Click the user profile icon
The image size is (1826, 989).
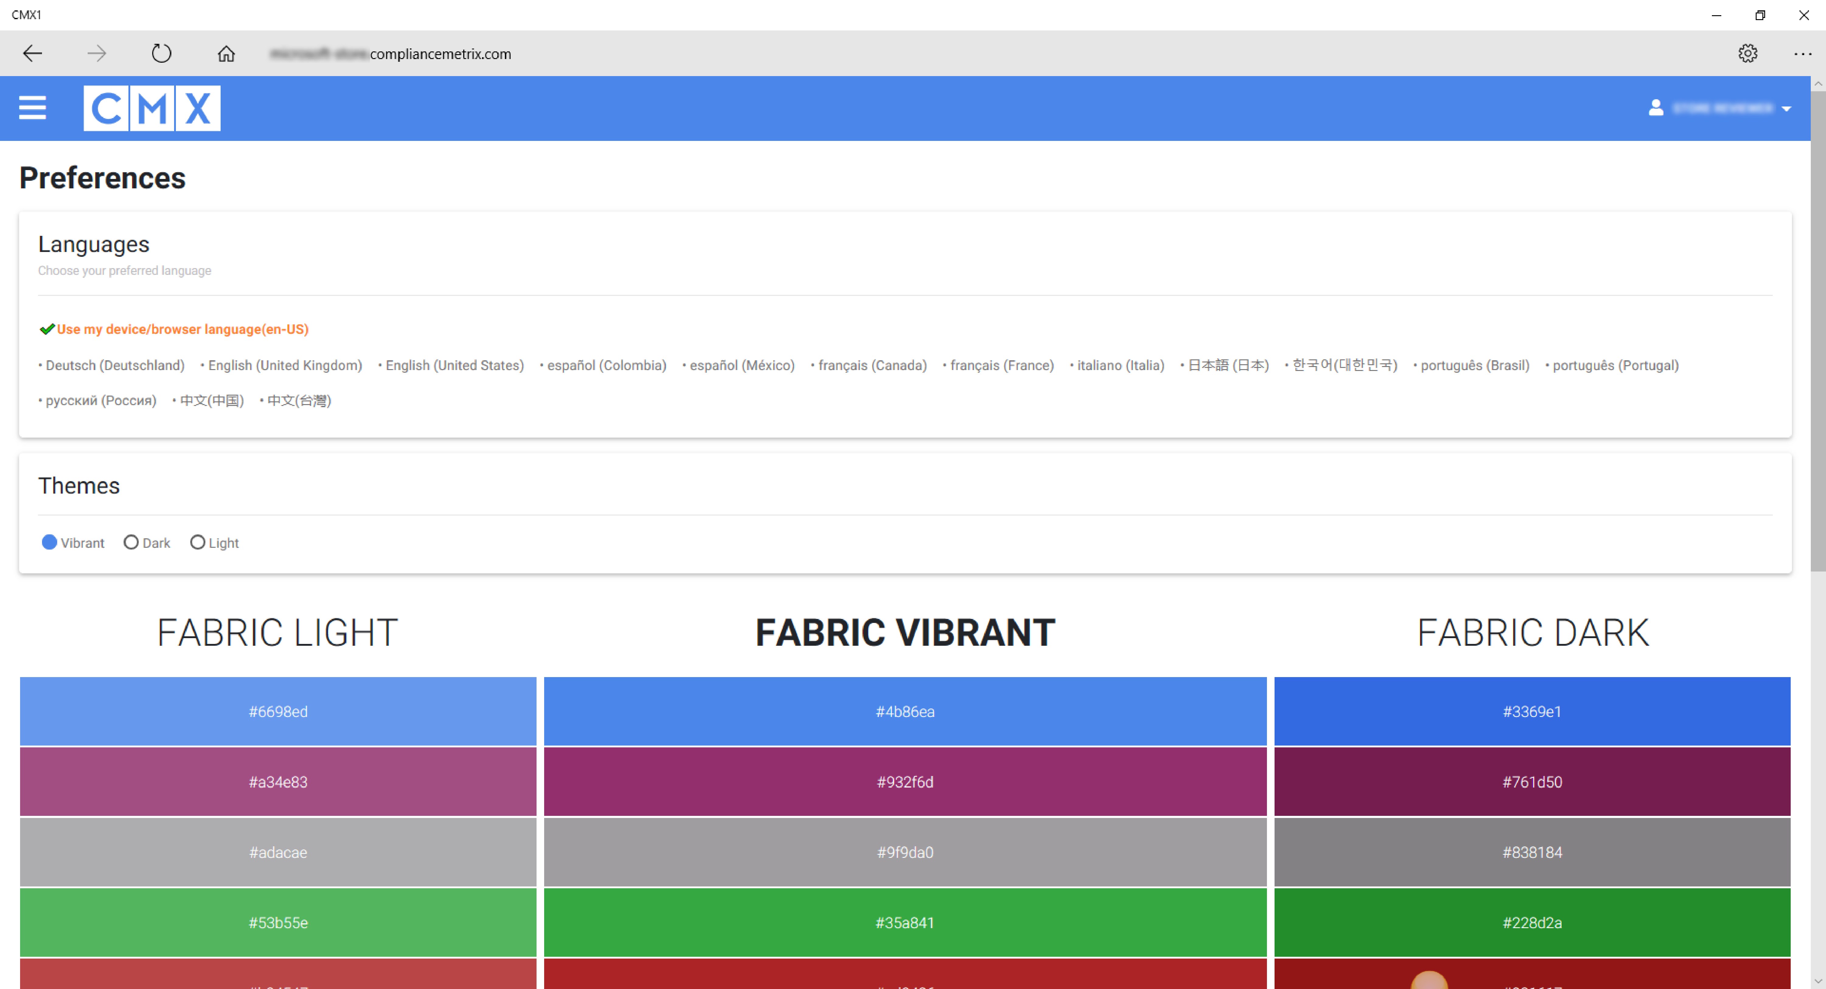pos(1656,108)
